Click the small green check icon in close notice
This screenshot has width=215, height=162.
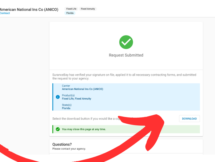point(58,129)
